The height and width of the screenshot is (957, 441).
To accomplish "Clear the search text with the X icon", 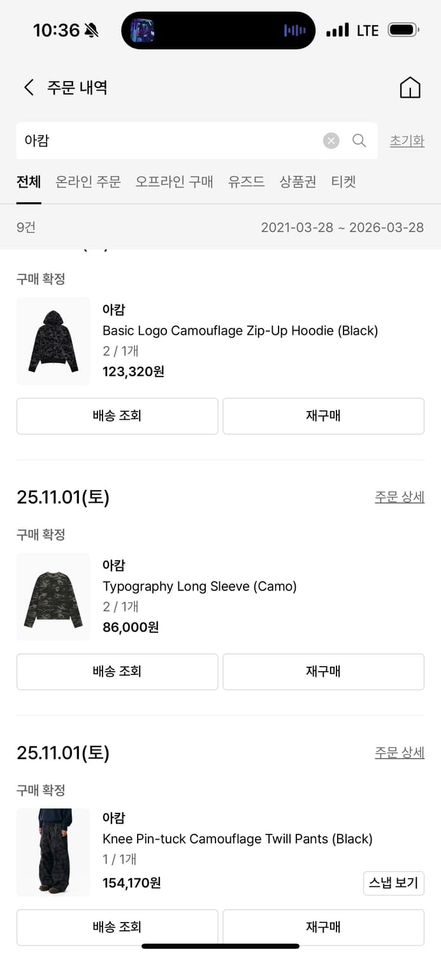I will tap(331, 141).
